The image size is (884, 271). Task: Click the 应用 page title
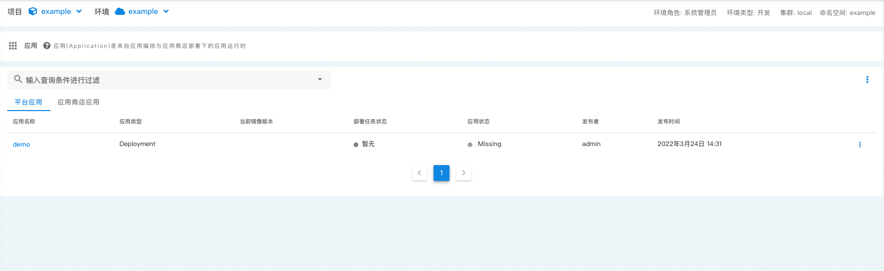pos(31,46)
